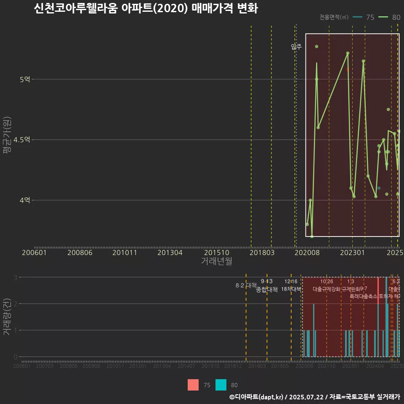Viewport: 404px width, 404px height.
Task: Click the red x marker on price chart
Action: (x=347, y=69)
